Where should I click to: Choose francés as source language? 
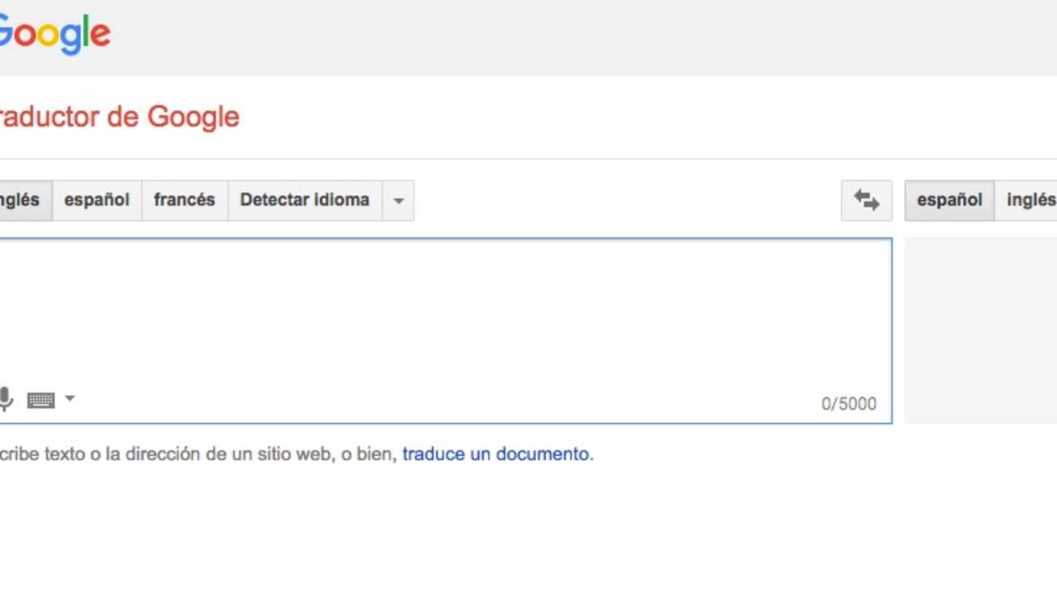click(185, 200)
